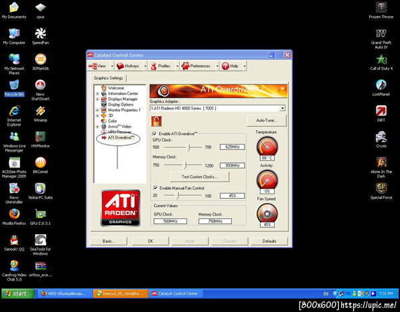400x312 pixels.
Task: Open View toolbar dropdown arrow
Action: 112,66
